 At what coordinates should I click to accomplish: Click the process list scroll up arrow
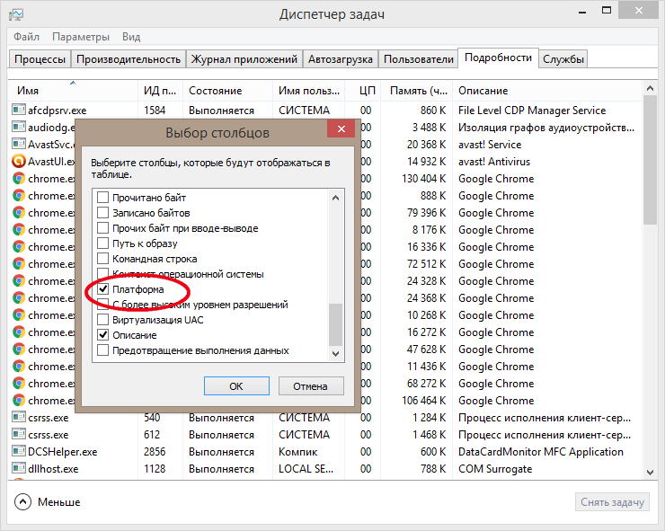pyautogui.click(x=650, y=88)
